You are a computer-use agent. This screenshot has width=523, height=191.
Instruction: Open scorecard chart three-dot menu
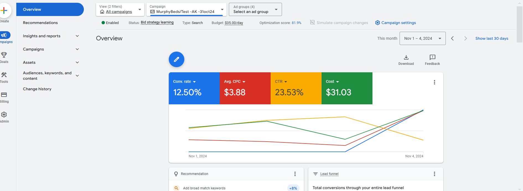click(434, 82)
